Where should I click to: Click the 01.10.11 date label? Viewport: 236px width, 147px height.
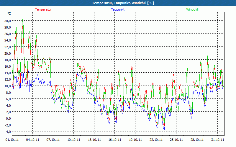[x=12, y=140]
